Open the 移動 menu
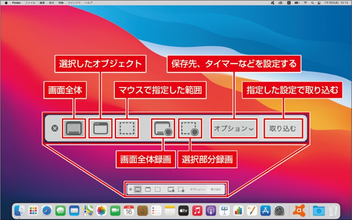The image size is (352, 220). 61,3
